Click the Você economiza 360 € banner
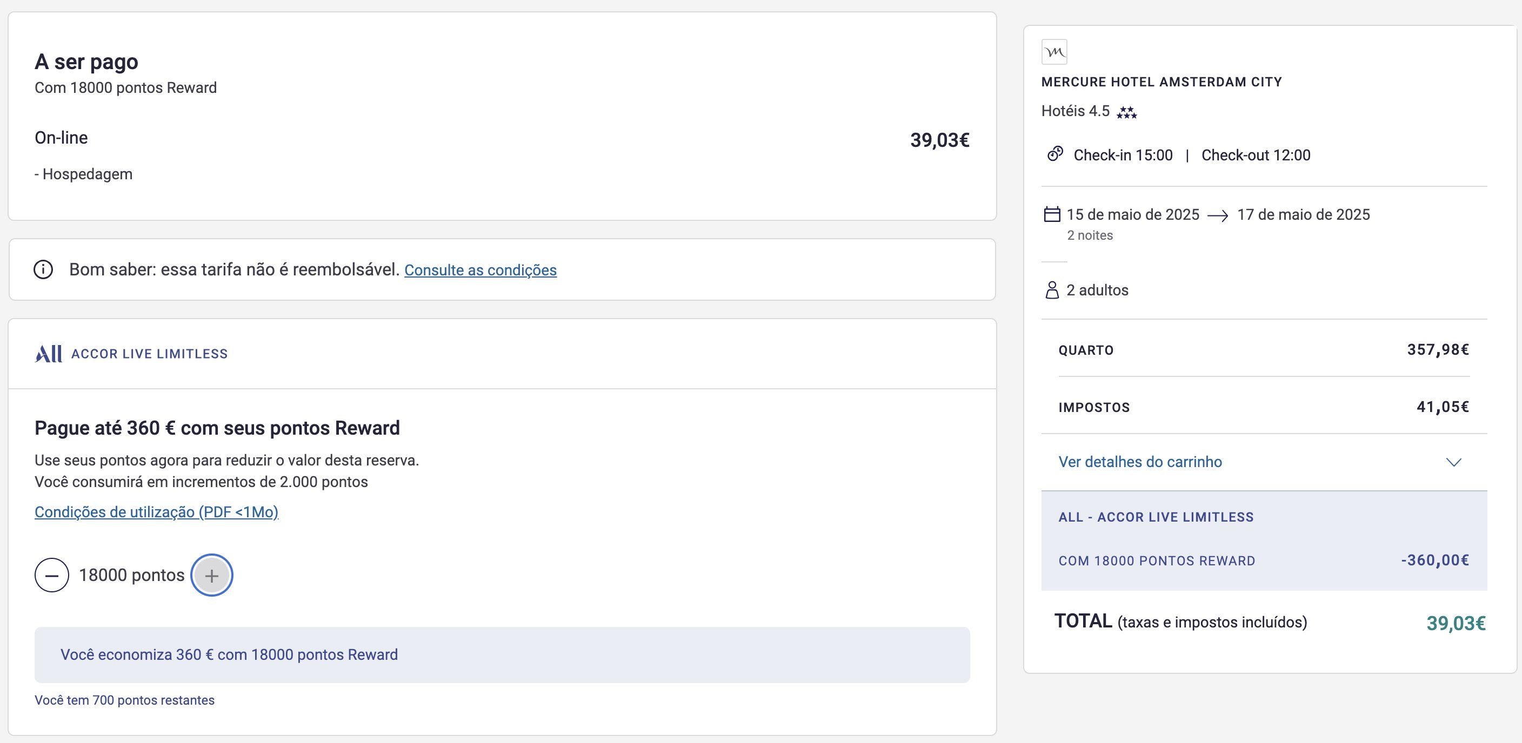Screen dimensions: 1522x743 502,654
